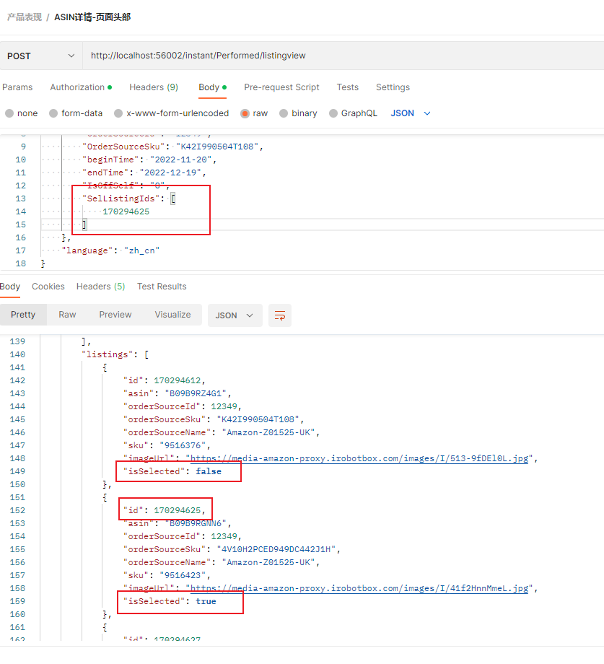604x664 pixels.
Task: Open the Test Results tab
Action: [162, 287]
